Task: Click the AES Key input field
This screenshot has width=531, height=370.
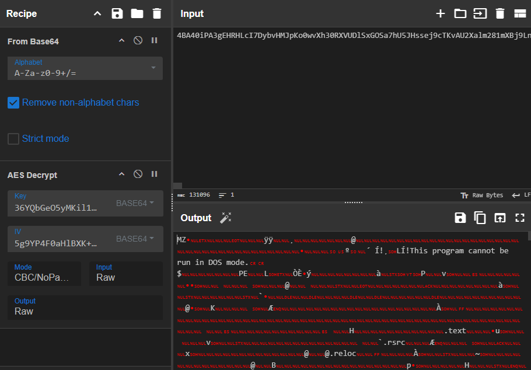Action: coord(58,207)
